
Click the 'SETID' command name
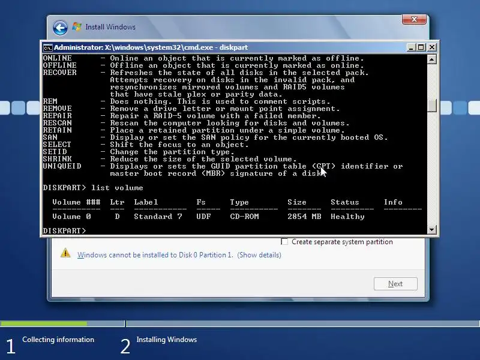coord(55,152)
